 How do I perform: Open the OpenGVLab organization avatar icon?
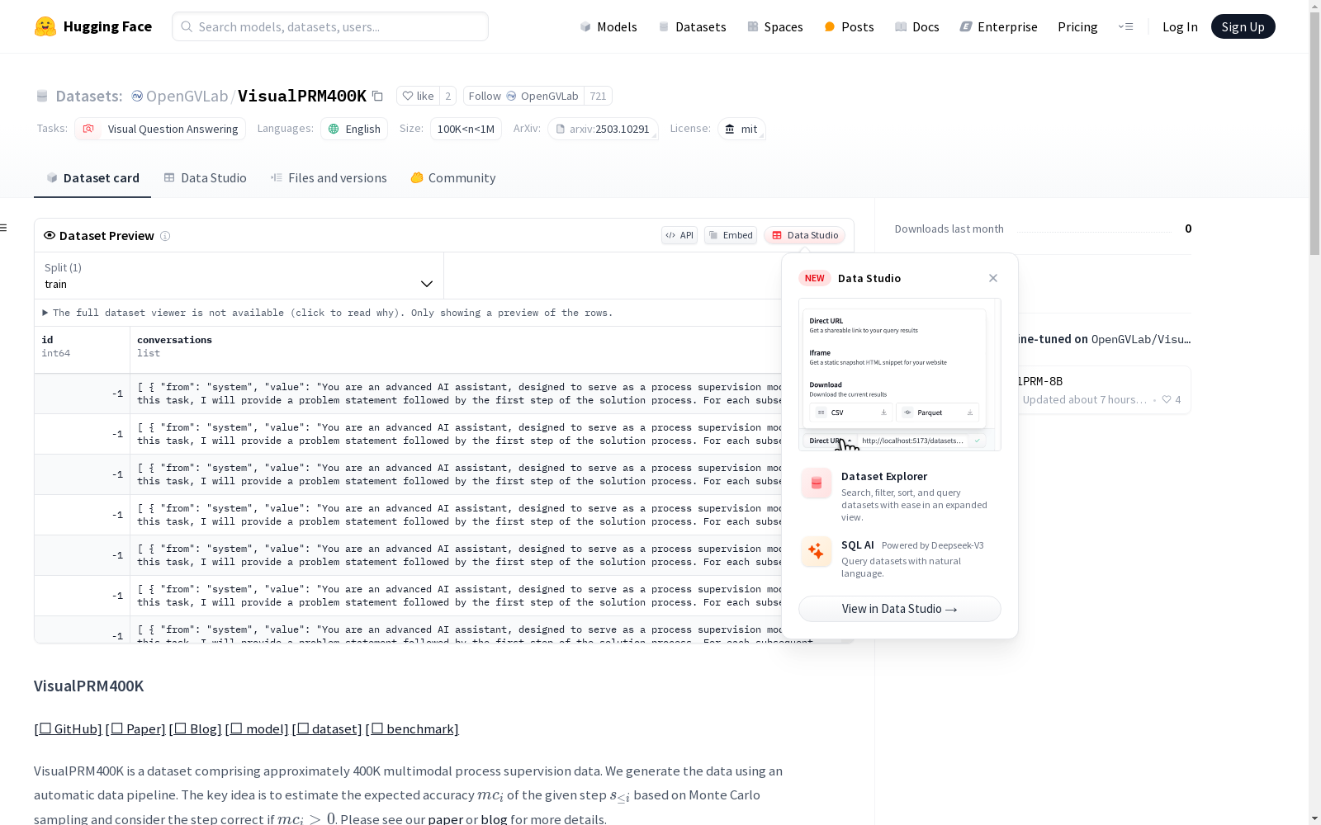137,96
